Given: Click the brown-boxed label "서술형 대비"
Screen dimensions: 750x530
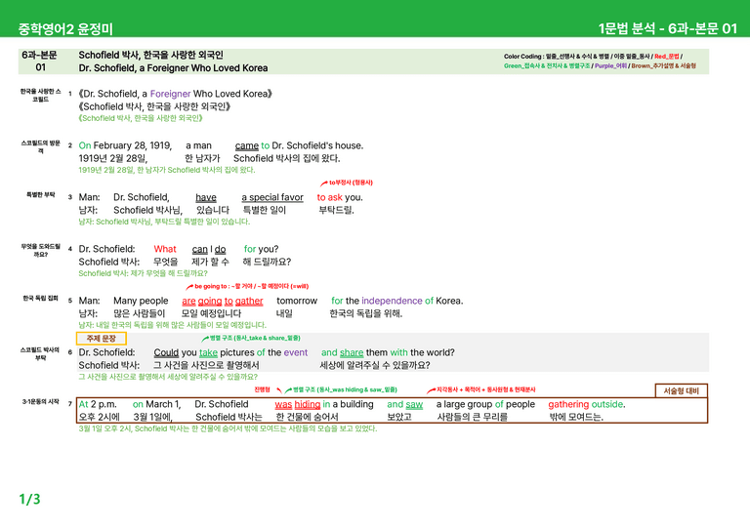Looking at the screenshot, I should pyautogui.click(x=681, y=391).
